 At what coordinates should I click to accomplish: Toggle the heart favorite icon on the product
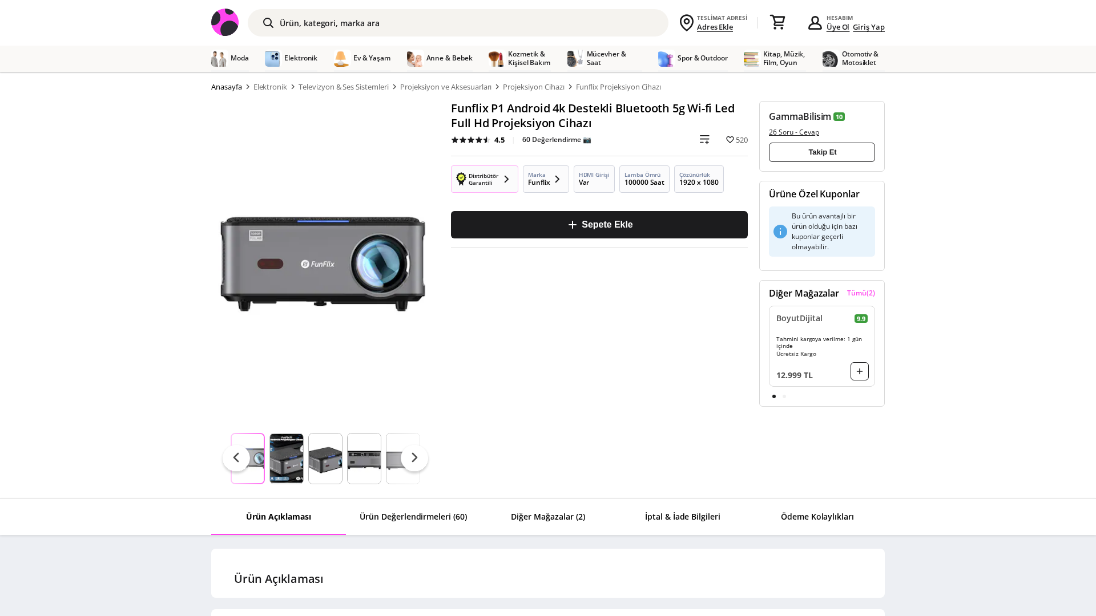(730, 139)
